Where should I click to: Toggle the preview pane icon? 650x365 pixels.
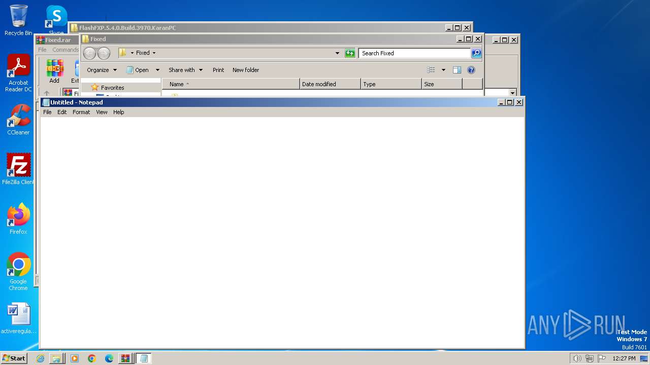pos(457,70)
